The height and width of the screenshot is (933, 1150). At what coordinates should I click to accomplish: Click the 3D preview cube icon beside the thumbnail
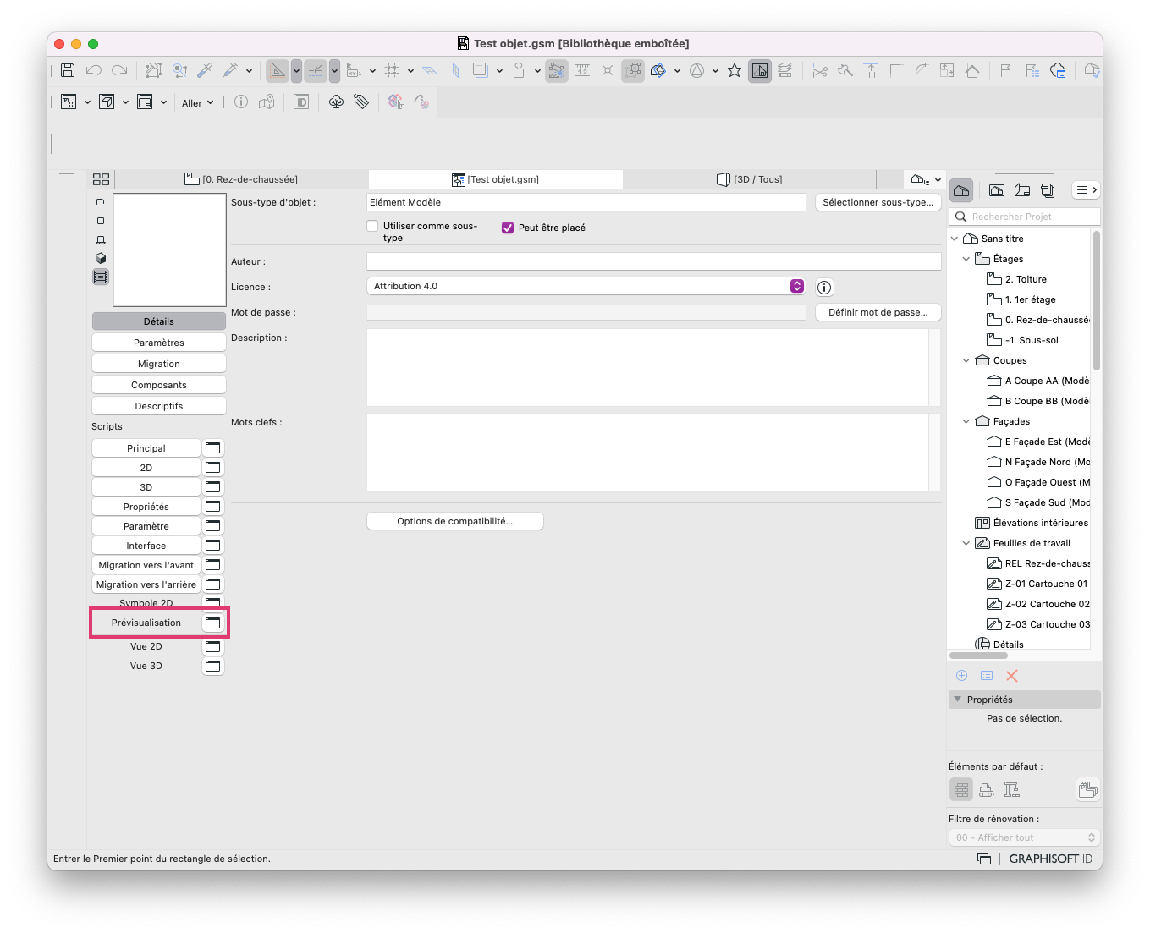click(x=101, y=258)
